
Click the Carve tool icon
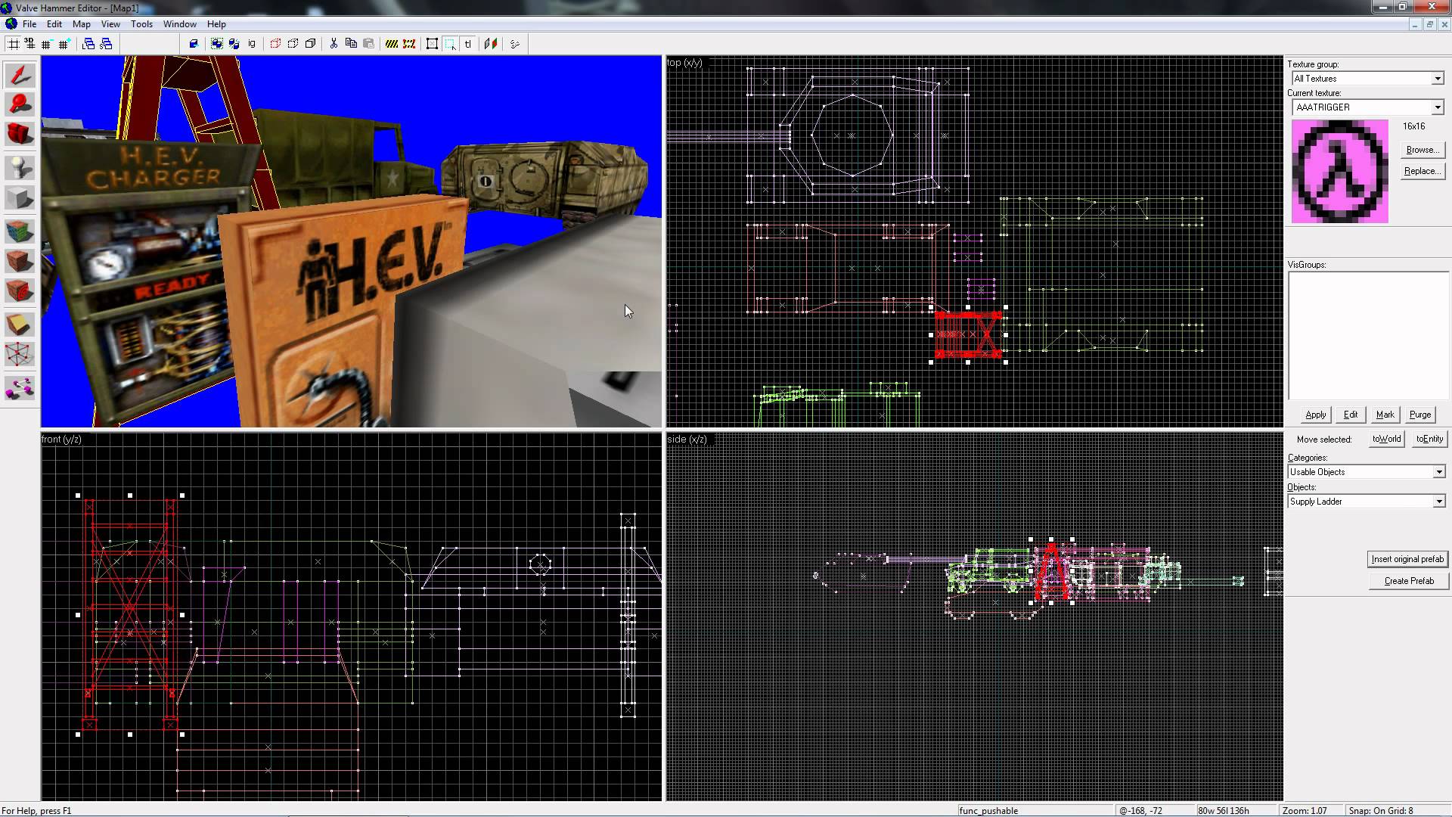coord(194,44)
